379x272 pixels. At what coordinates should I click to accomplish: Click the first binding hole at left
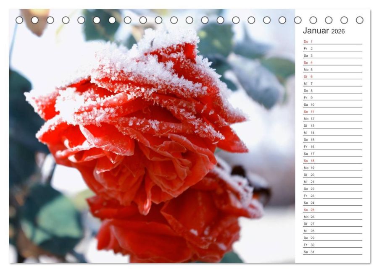19,20
